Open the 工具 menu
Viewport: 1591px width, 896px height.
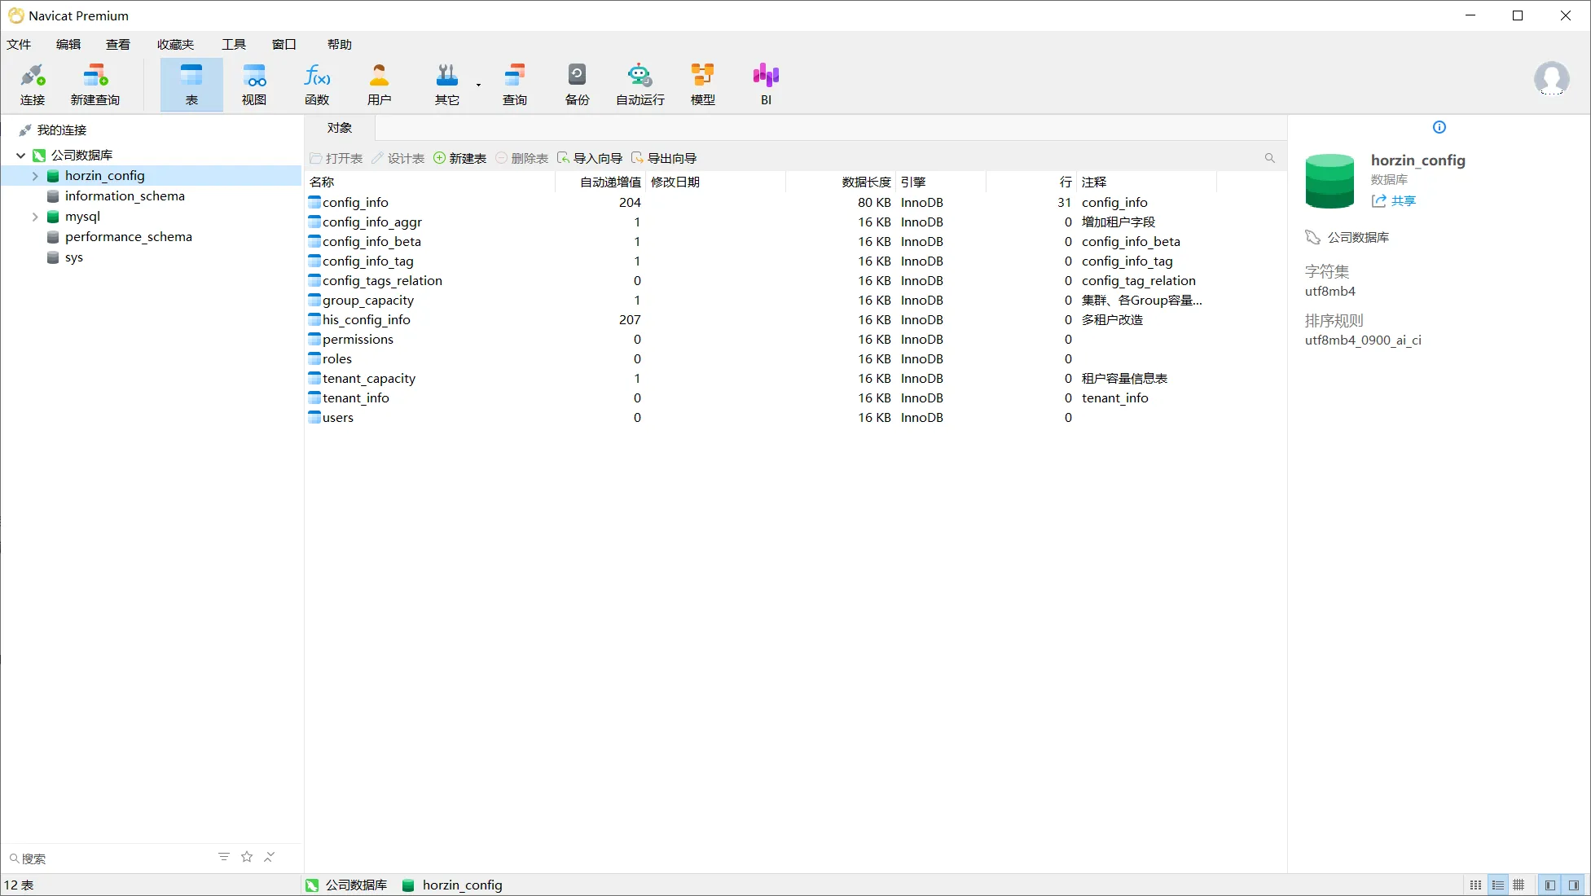(234, 44)
